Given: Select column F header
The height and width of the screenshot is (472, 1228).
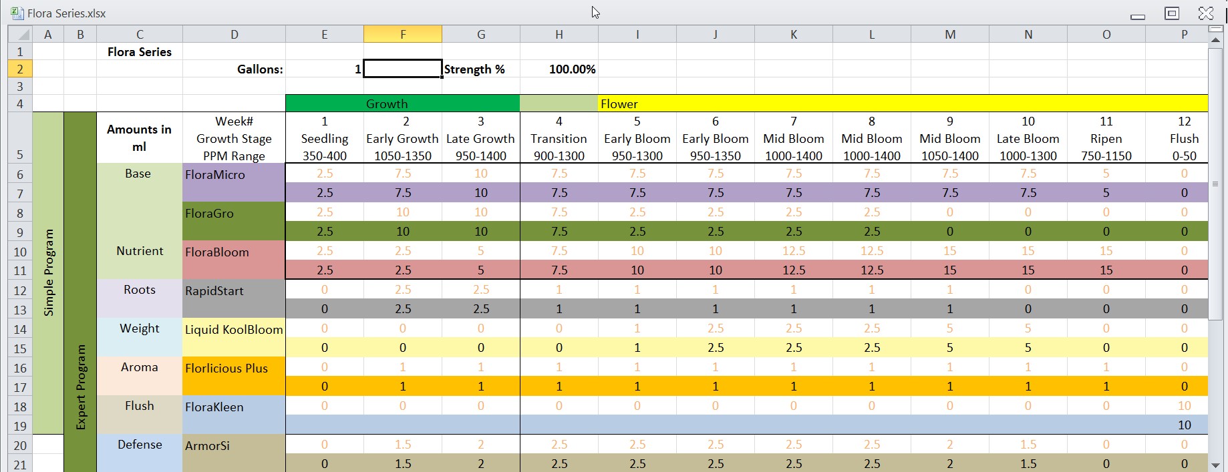Looking at the screenshot, I should (x=402, y=35).
